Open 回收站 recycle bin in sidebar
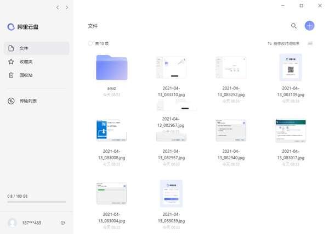This screenshot has width=329, height=234. pos(25,75)
